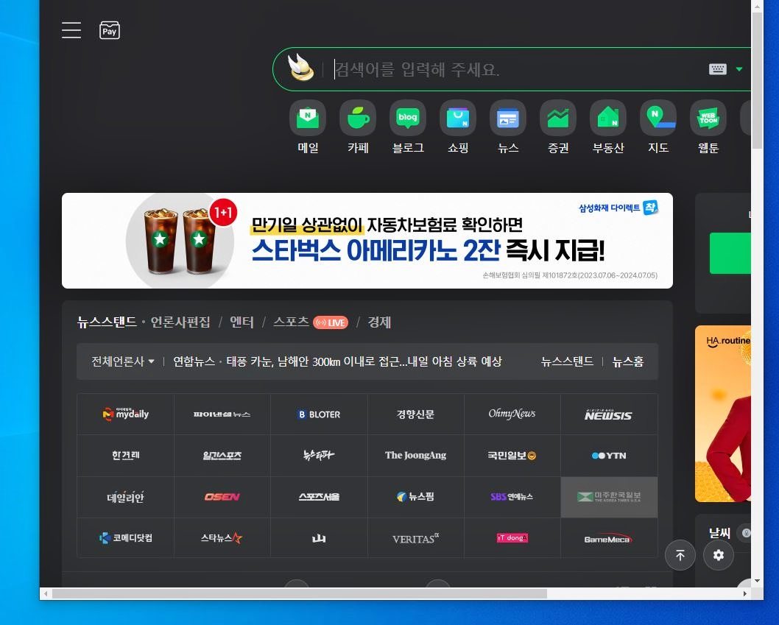
Task: Click the Starbucks Americano insurance banner ad
Action: pyautogui.click(x=367, y=241)
